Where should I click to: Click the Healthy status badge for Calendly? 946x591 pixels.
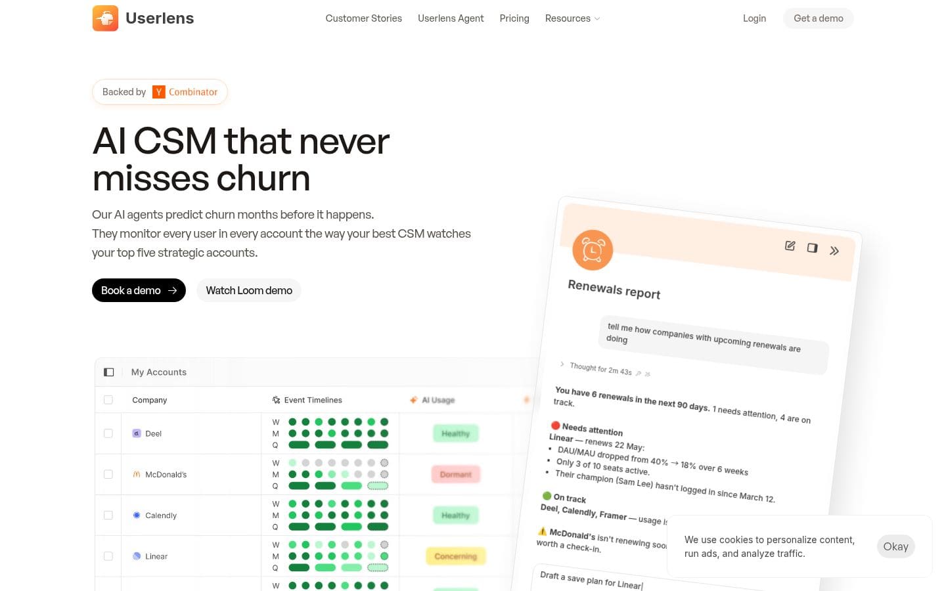point(456,515)
